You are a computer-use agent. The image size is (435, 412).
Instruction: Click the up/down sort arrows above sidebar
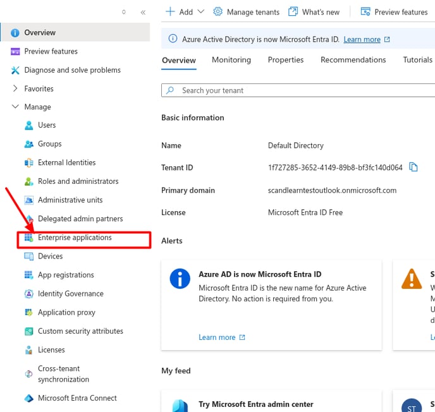tap(124, 12)
